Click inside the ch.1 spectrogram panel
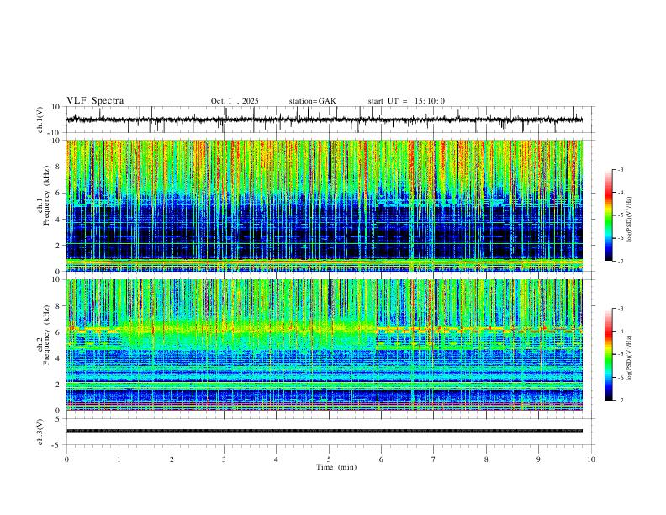Image resolution: width=666 pixels, height=515 pixels. tap(325, 205)
